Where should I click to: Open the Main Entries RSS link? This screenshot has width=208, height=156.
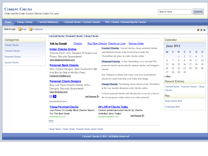tap(173, 101)
